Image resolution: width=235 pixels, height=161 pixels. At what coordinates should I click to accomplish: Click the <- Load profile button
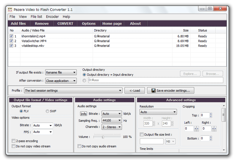[134, 90]
